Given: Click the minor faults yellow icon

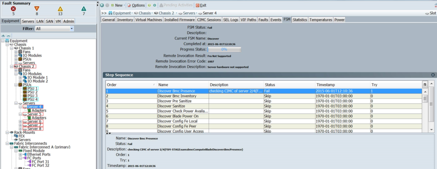Looking at the screenshot, I should [60, 8].
